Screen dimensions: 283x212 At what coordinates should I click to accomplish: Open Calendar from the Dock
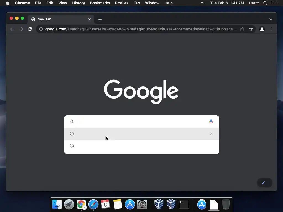tap(105, 205)
